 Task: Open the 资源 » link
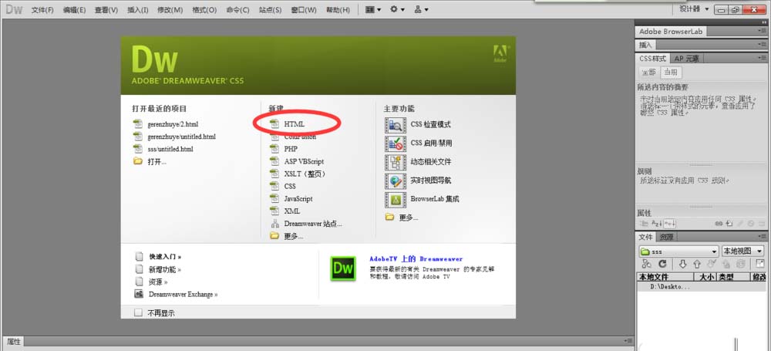tap(158, 282)
